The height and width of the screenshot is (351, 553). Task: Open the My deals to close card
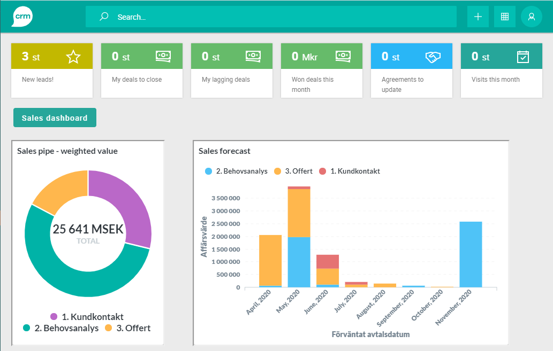point(142,71)
